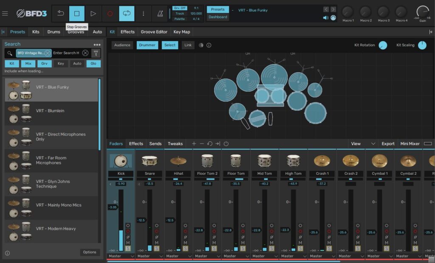Open the View dropdown in the mixer
Image resolution: width=435 pixels, height=263 pixels.
363,144
